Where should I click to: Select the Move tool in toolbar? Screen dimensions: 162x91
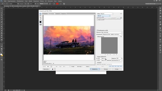(2, 8)
